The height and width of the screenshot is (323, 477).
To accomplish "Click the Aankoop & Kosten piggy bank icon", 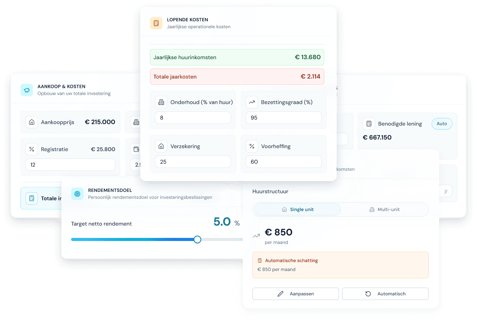I will [27, 90].
